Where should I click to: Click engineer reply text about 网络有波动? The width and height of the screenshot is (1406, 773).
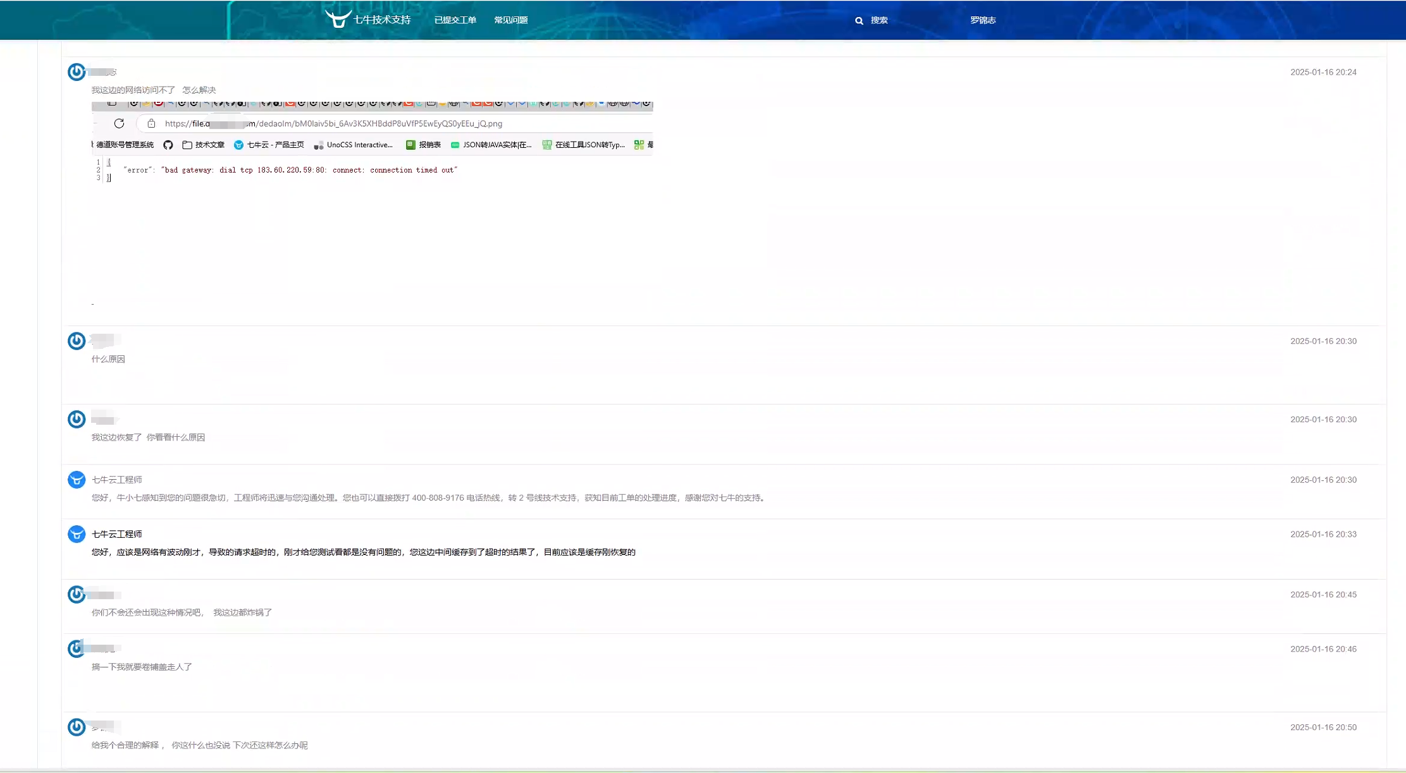click(363, 552)
